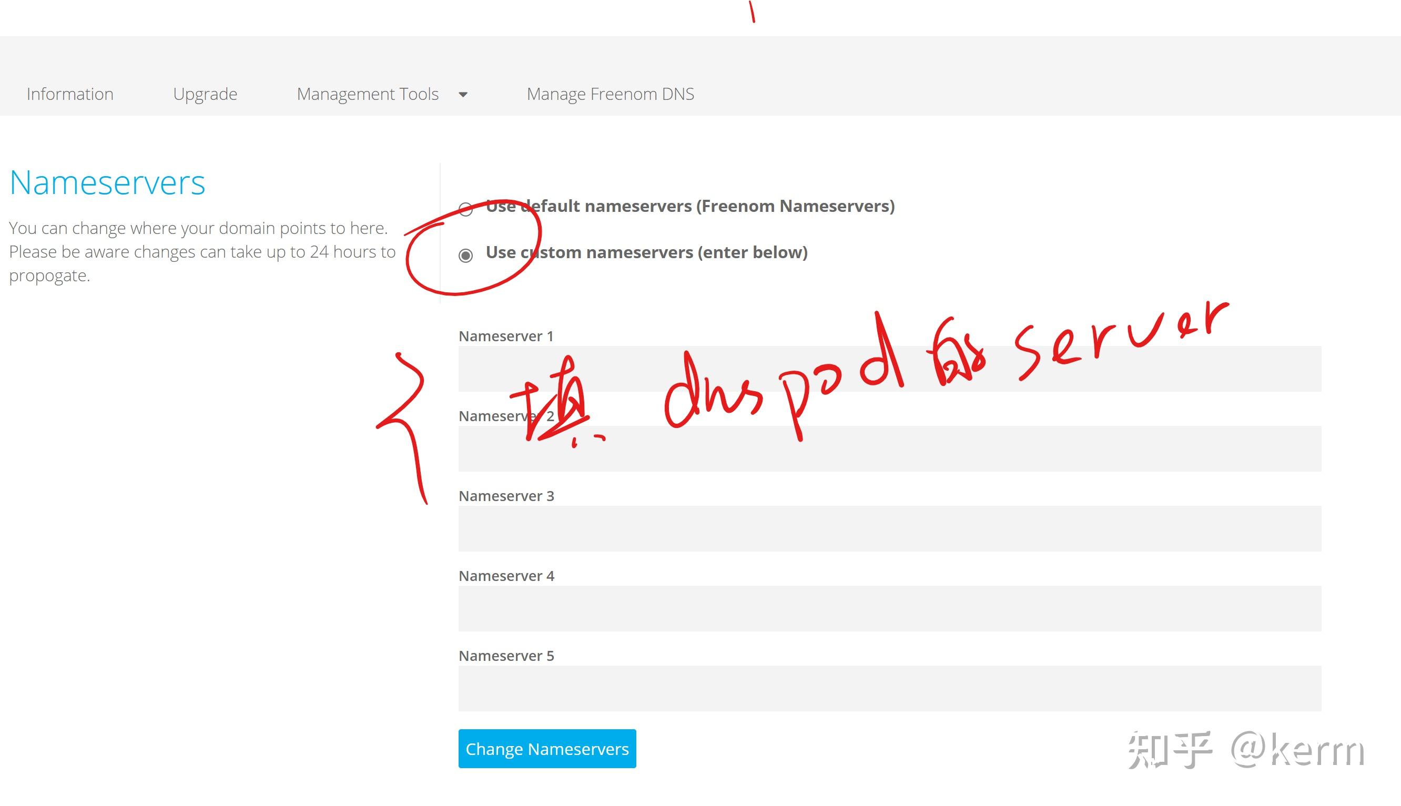This screenshot has width=1401, height=806.
Task: Click the Nameserver 5 label
Action: [x=505, y=656]
